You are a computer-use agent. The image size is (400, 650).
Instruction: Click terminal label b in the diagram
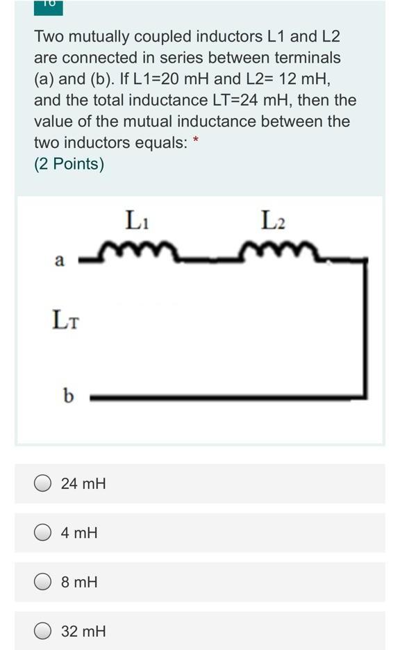[69, 397]
